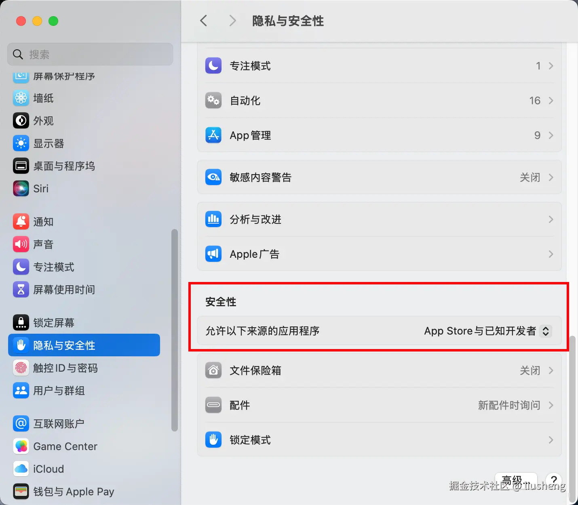Click the back arrow in the header
578x505 pixels.
(x=203, y=21)
